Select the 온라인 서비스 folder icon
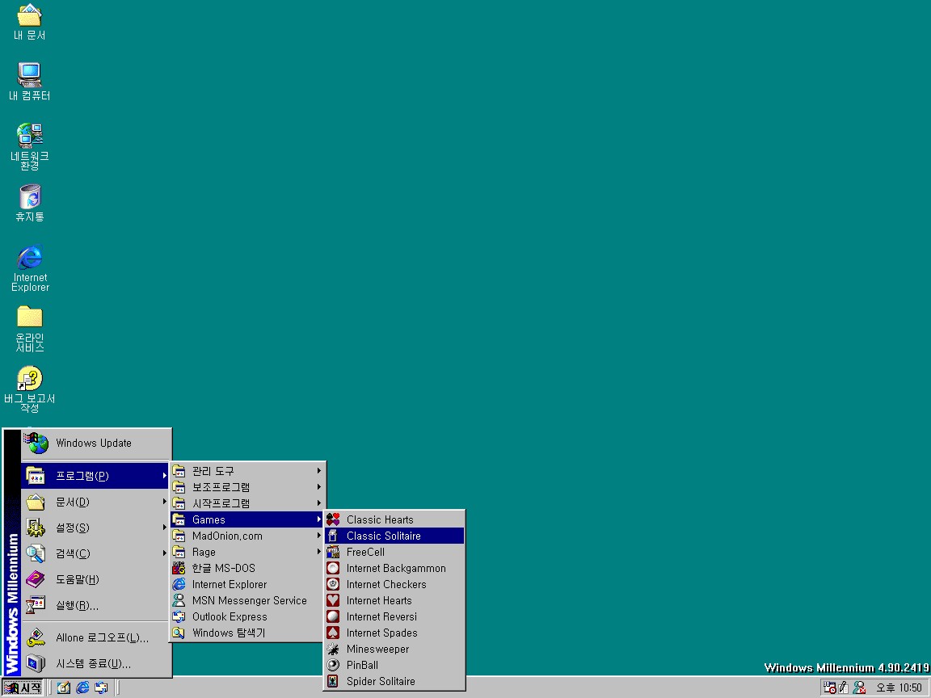Screen dimensions: 931x698 (30, 329)
